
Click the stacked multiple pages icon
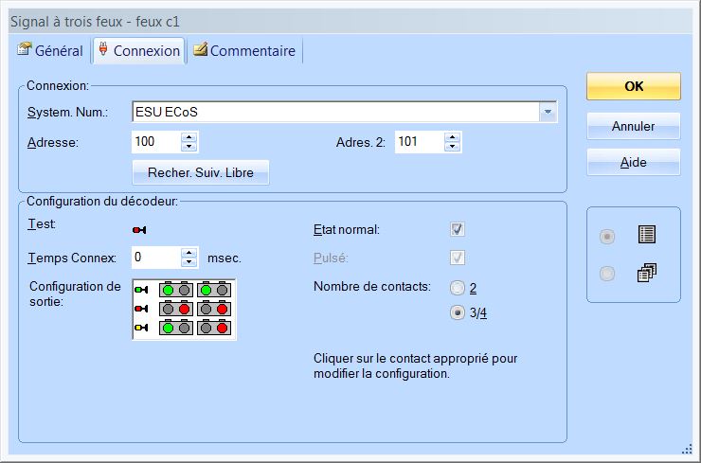click(x=646, y=273)
